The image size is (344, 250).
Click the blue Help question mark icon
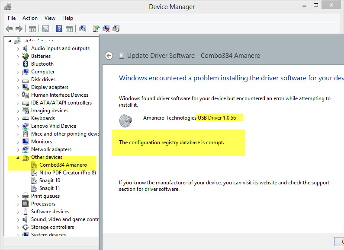tap(59, 28)
